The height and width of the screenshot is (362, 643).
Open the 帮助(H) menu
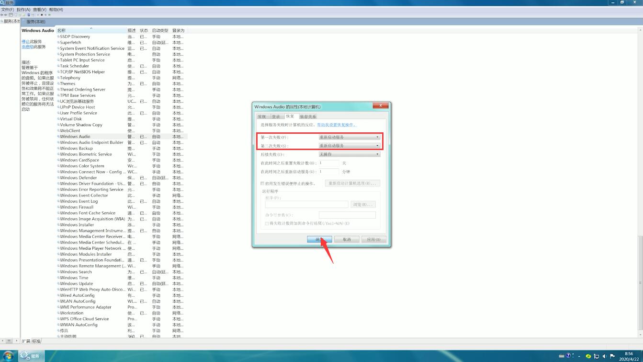[56, 10]
